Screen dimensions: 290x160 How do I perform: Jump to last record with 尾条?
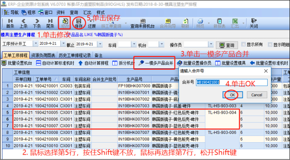tap(50, 23)
